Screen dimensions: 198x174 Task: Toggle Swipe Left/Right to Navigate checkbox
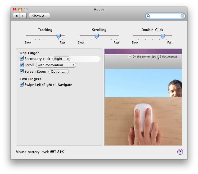[x=22, y=85]
